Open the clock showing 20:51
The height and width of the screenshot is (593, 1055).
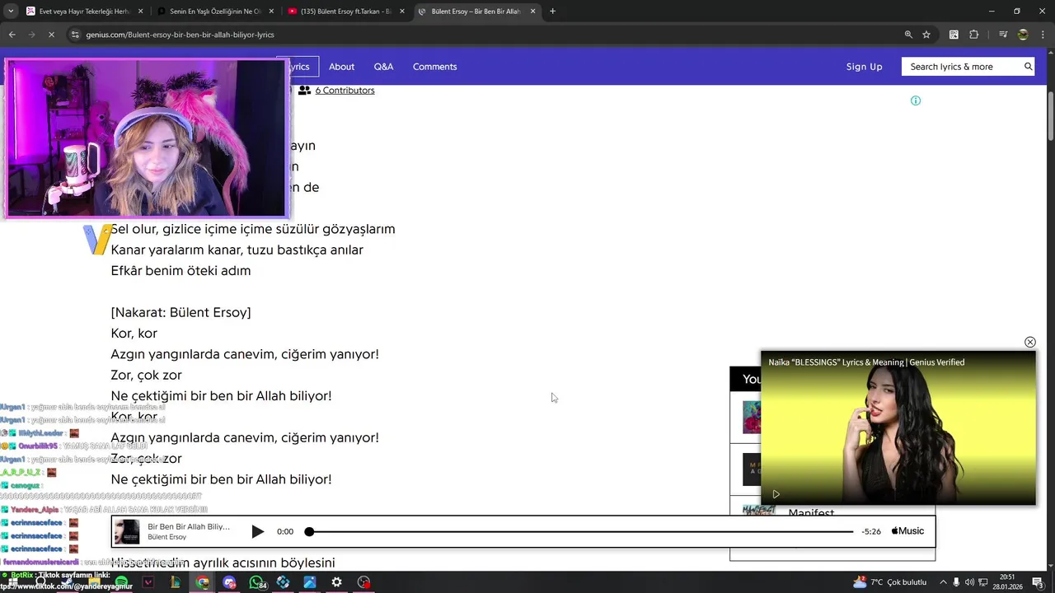(1007, 582)
